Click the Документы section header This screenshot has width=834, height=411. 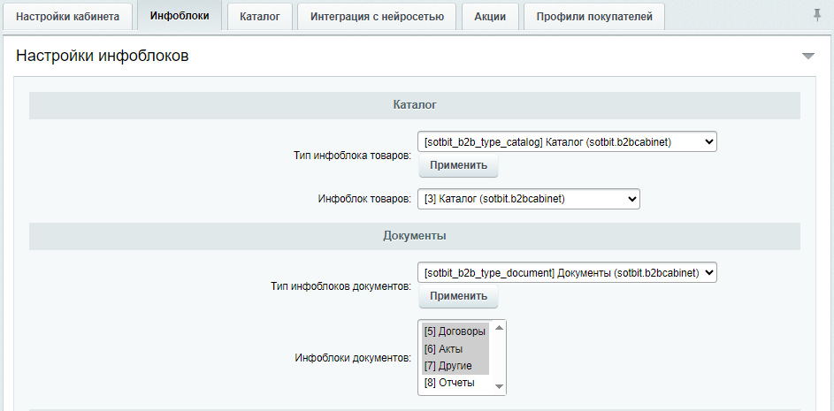pyautogui.click(x=415, y=236)
